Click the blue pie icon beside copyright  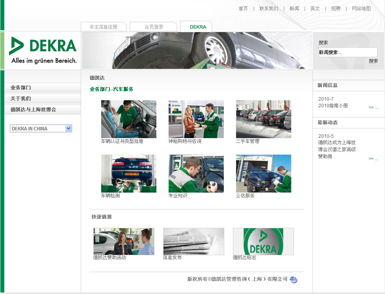293,280
